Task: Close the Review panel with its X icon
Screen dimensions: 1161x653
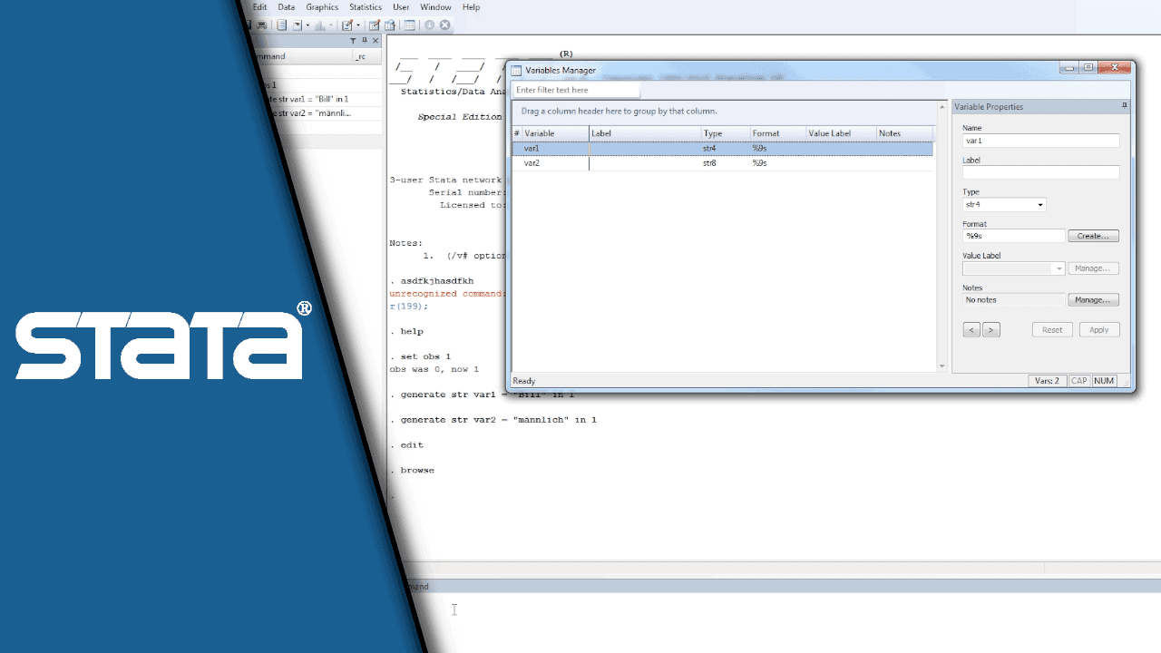Action: tap(376, 41)
